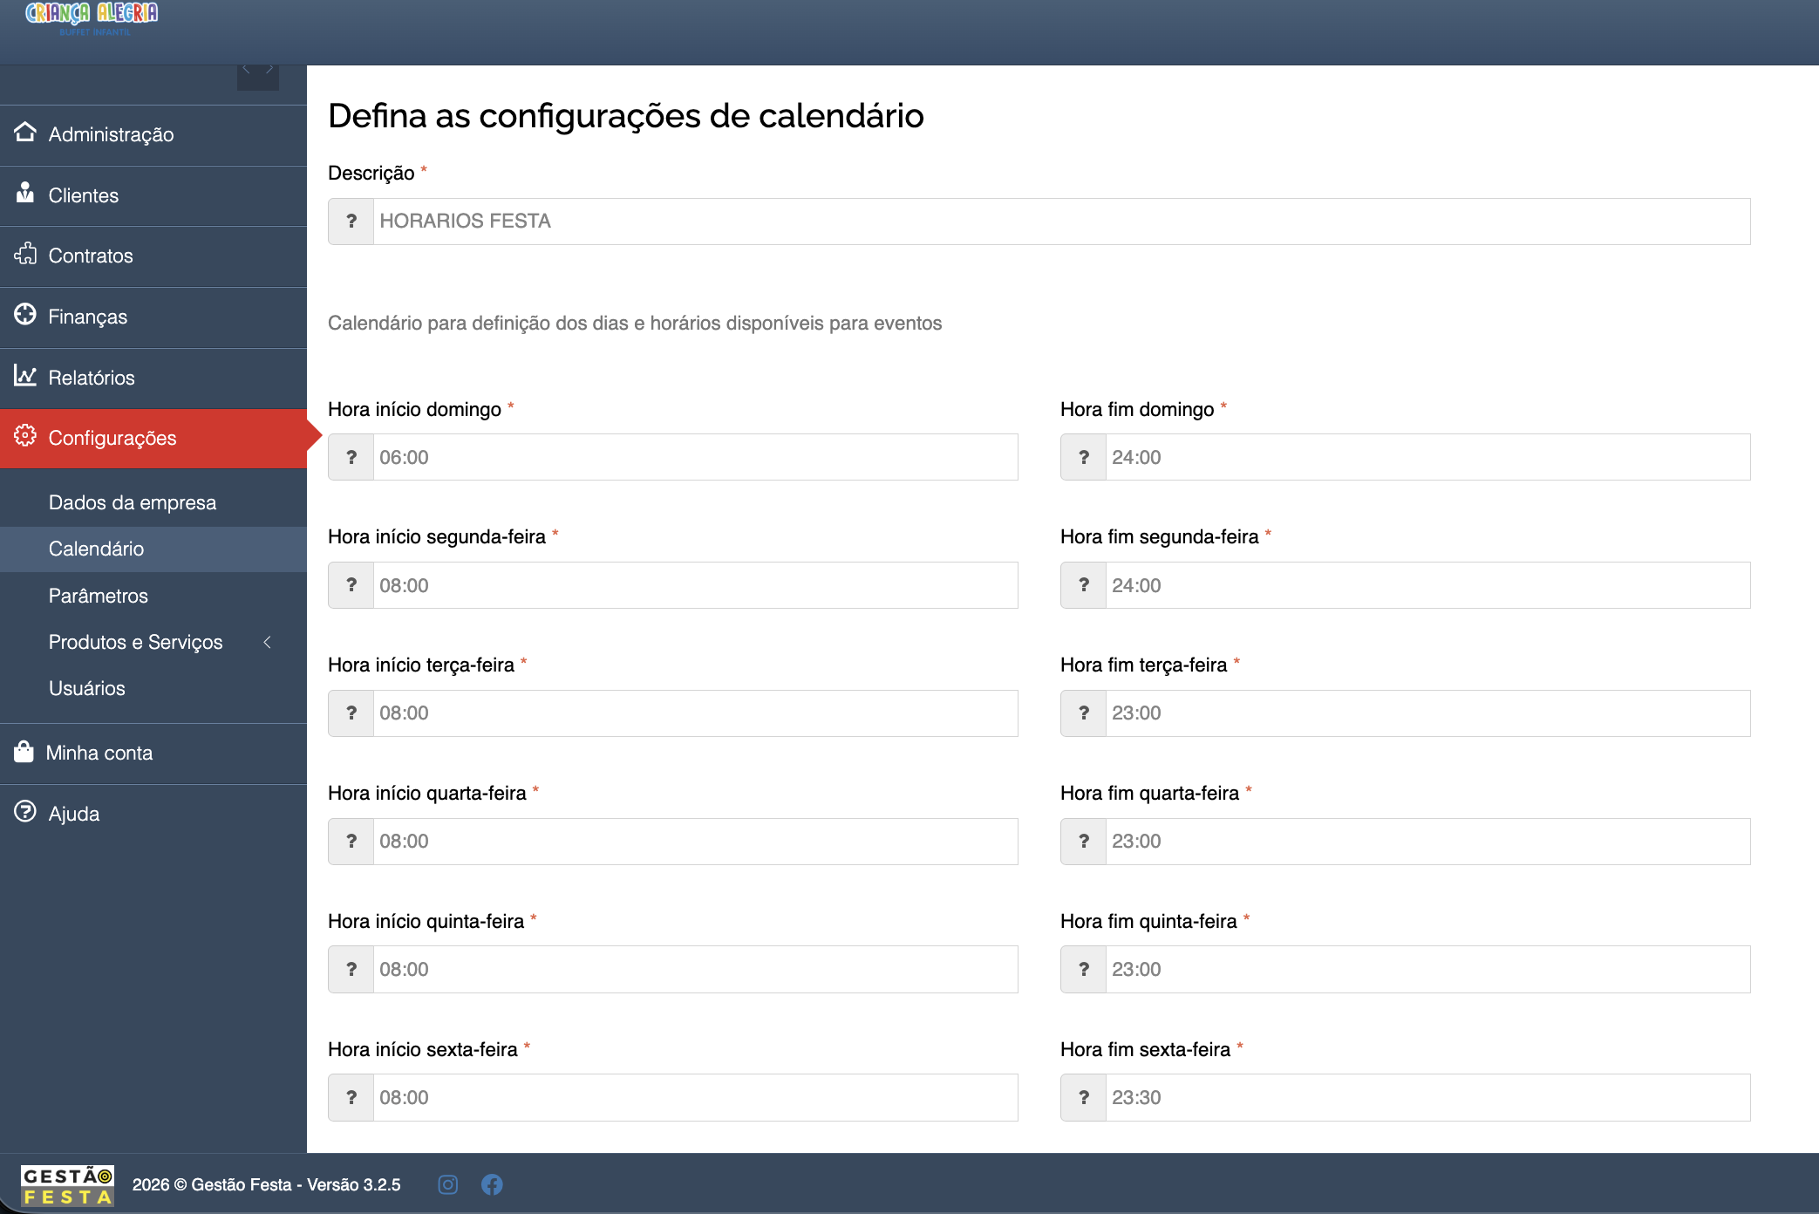
Task: Click help icon for Hora fim quinta-feira
Action: (1084, 970)
